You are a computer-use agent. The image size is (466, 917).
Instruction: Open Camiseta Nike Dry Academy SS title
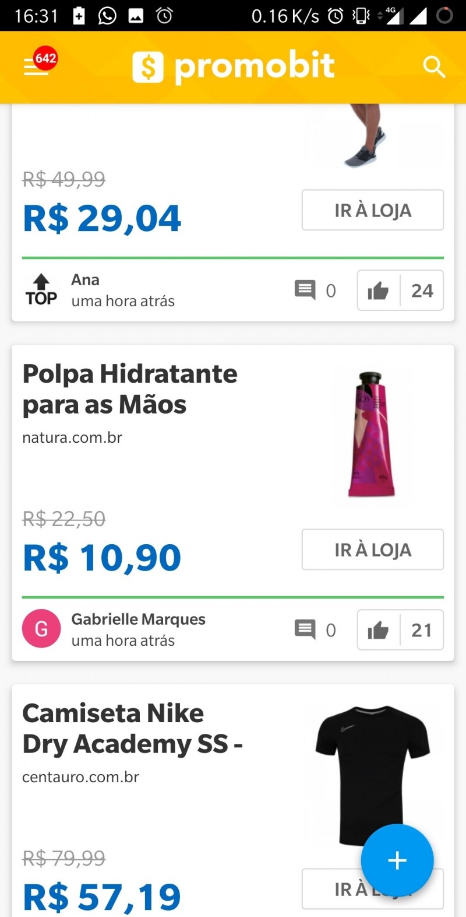coord(132,729)
